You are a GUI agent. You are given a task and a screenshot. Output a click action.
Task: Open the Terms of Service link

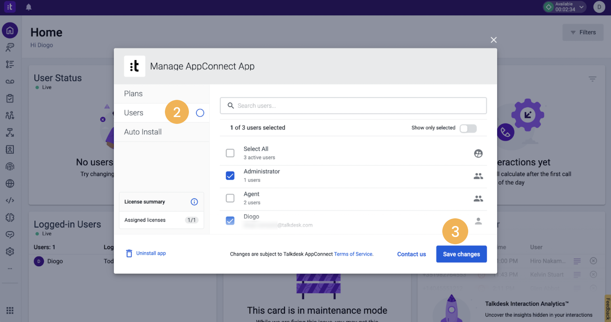click(353, 254)
